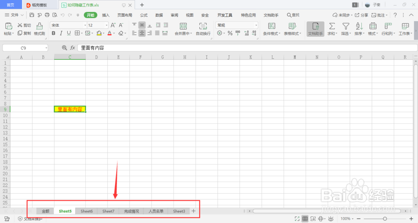
Task: Open the File (文件) menu dropdown
Action: (14, 15)
